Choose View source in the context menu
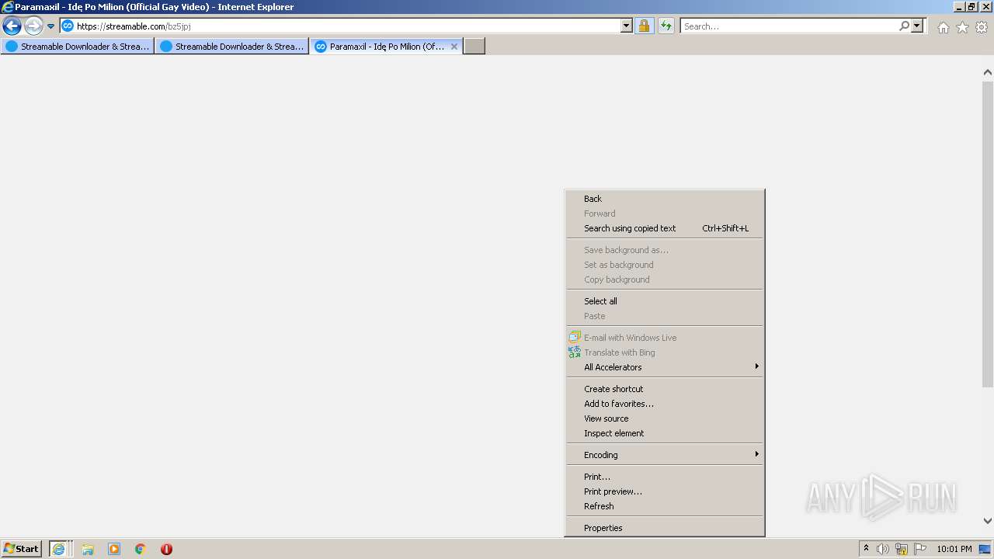 tap(665, 418)
